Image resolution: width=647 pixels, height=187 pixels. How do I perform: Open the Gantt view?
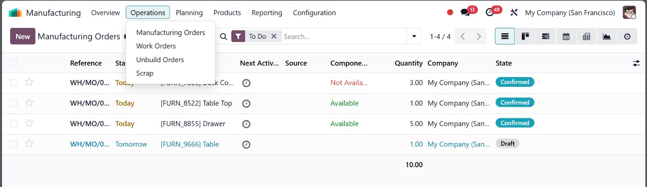(546, 36)
